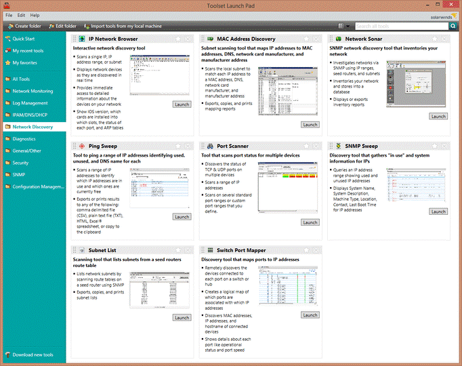The height and width of the screenshot is (366, 462).
Task: Favorite the SNMP Sweep tool
Action: click(435, 146)
